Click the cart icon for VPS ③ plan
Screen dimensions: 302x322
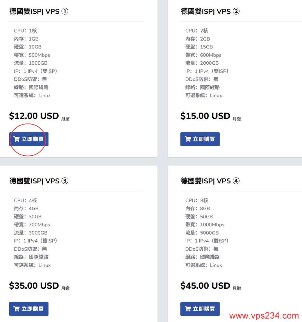point(17,309)
